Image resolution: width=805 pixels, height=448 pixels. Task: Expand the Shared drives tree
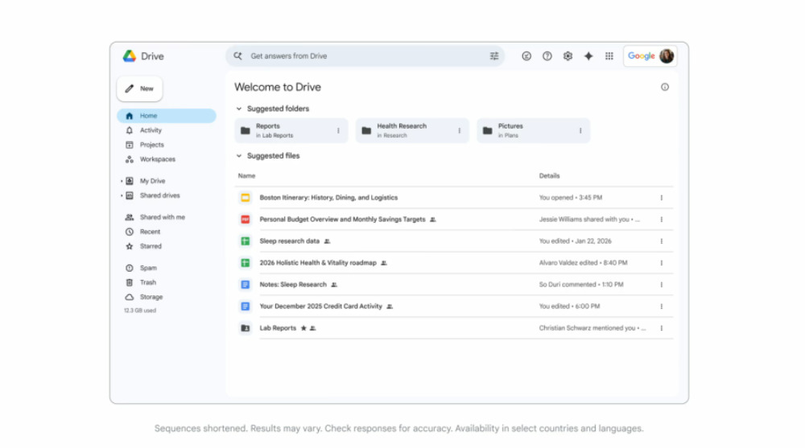point(122,196)
